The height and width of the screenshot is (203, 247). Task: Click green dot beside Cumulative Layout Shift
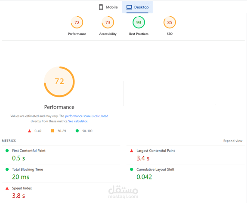coord(132,170)
